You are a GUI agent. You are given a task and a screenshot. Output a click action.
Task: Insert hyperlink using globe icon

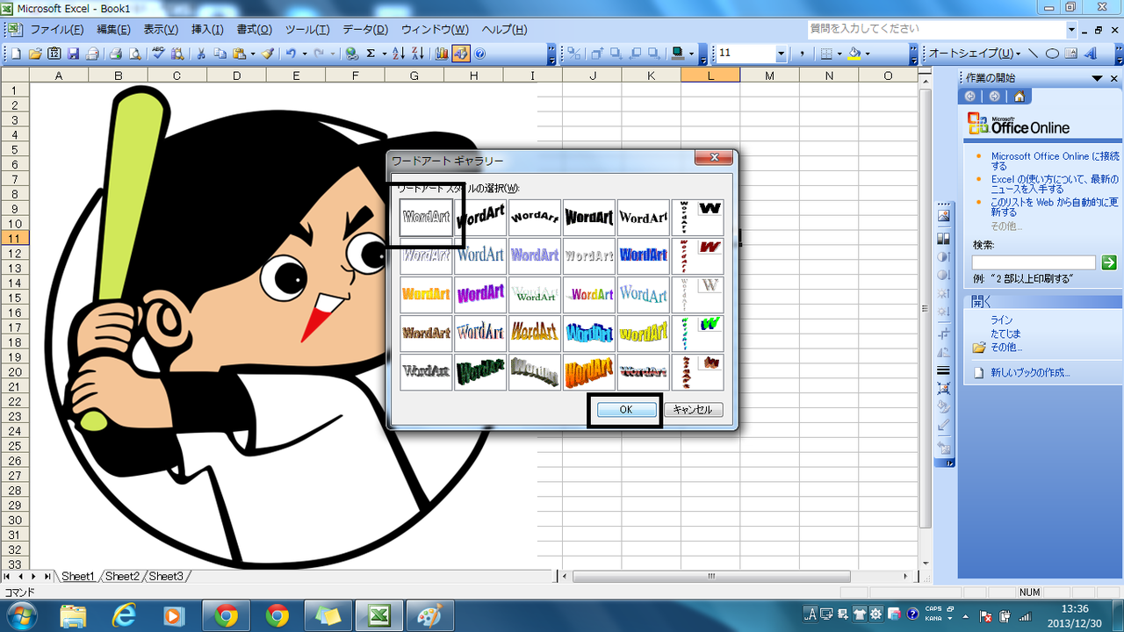coord(352,54)
